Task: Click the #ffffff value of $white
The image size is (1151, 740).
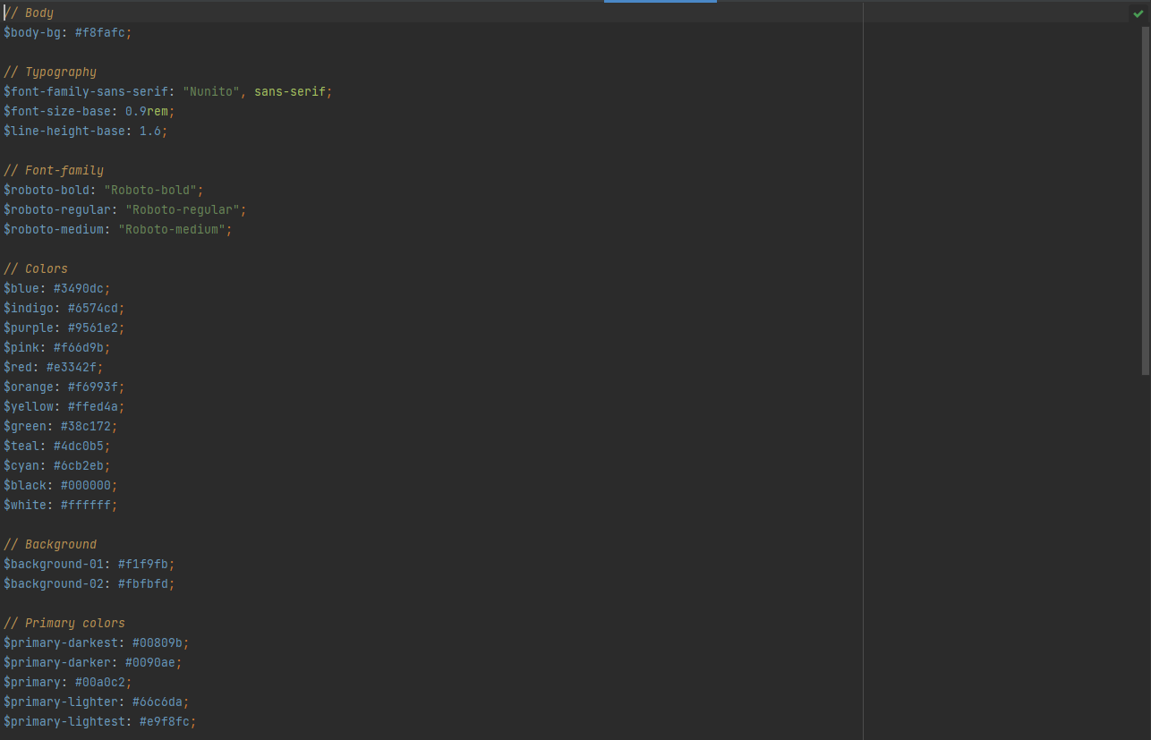Action: 88,505
